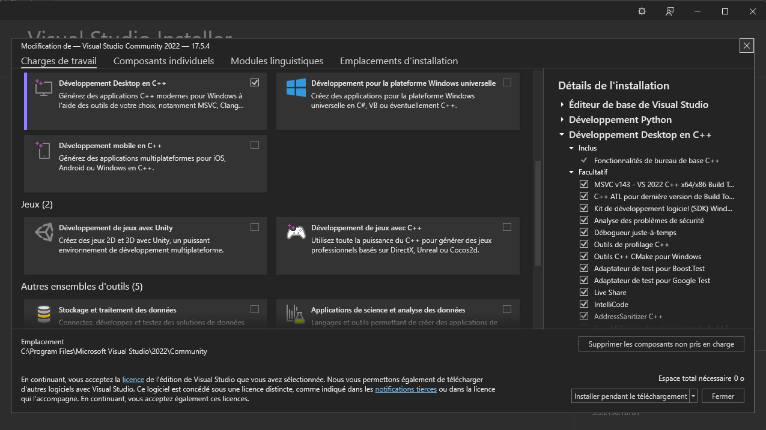Expand Éditeur de base de Visual Studio
Image resolution: width=766 pixels, height=430 pixels.
coord(562,104)
